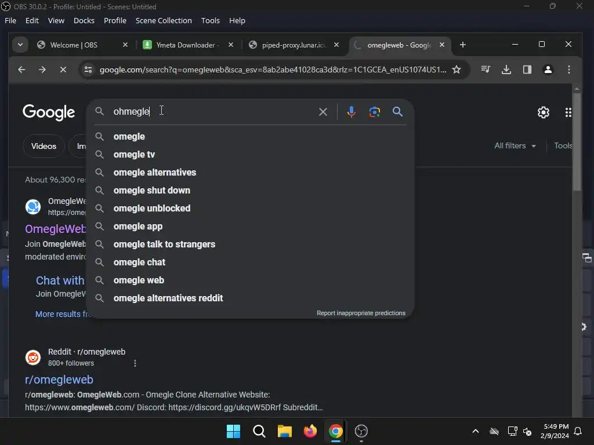The width and height of the screenshot is (594, 445).
Task: Select 'omegle talk to strangers' suggestion
Action: pos(251,245)
